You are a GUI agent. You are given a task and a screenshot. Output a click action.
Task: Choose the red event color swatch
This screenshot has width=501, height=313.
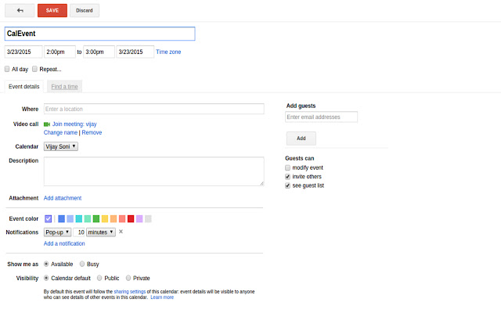(x=131, y=218)
